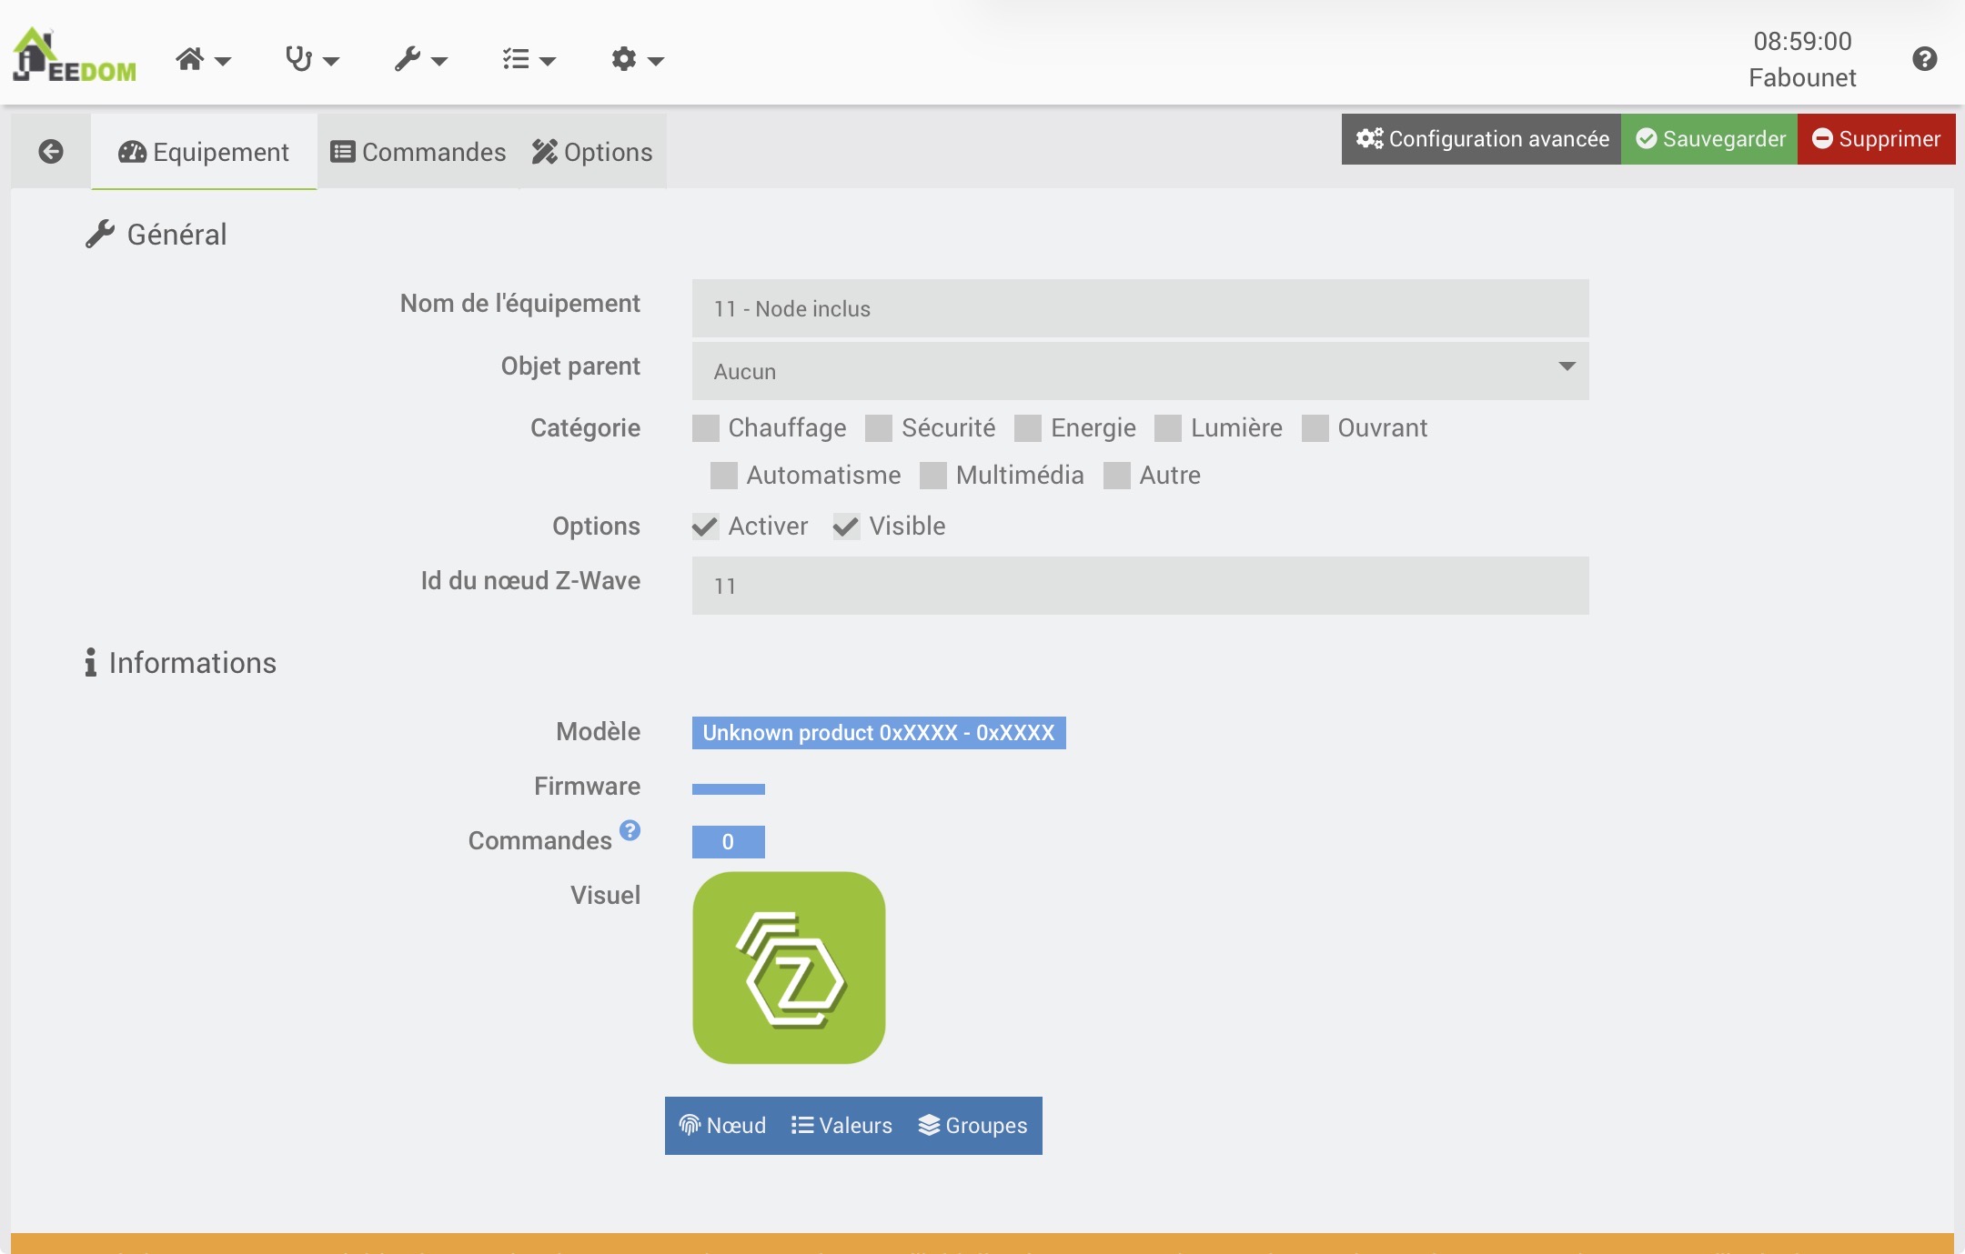The width and height of the screenshot is (1965, 1254).
Task: Click the help question mark icon
Action: (x=1924, y=59)
